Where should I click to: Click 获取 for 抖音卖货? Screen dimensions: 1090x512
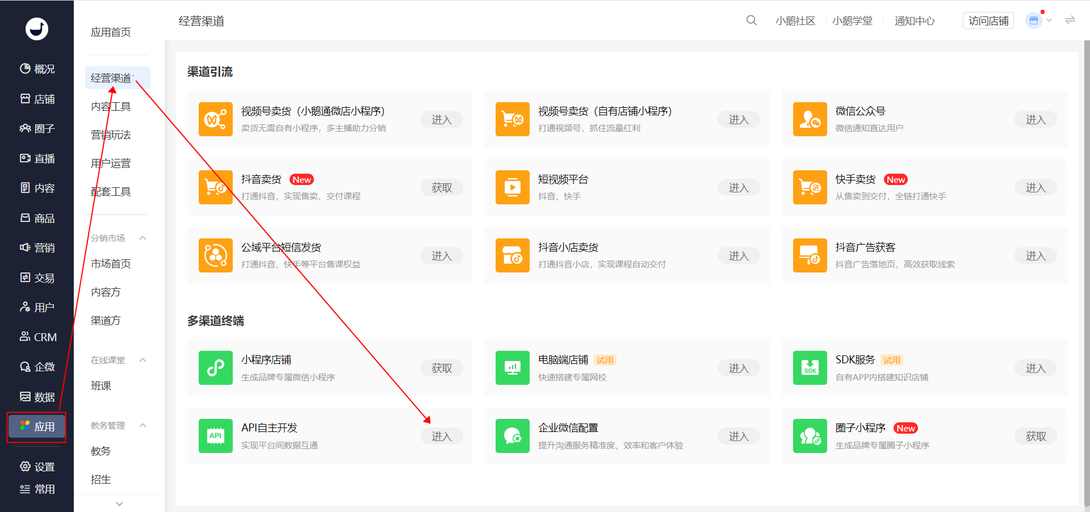click(442, 187)
